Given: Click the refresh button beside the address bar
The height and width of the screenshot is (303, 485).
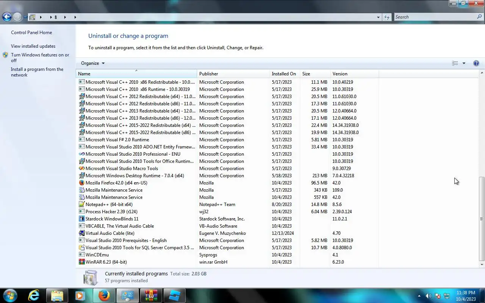Looking at the screenshot, I should (x=387, y=17).
